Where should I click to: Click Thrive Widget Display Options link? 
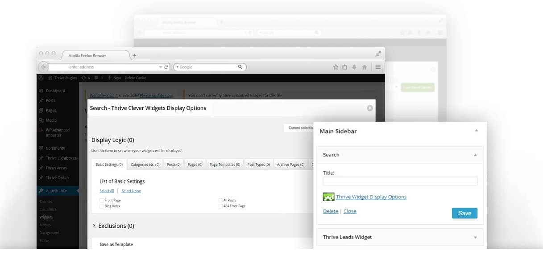coord(371,197)
